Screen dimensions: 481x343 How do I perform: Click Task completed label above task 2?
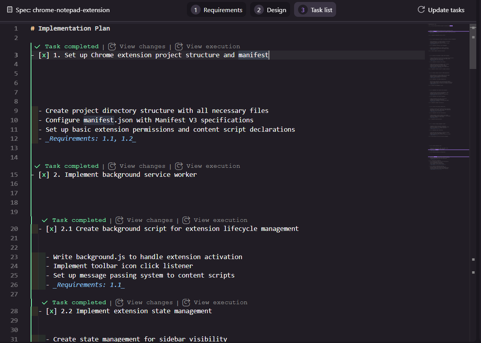[72, 166]
